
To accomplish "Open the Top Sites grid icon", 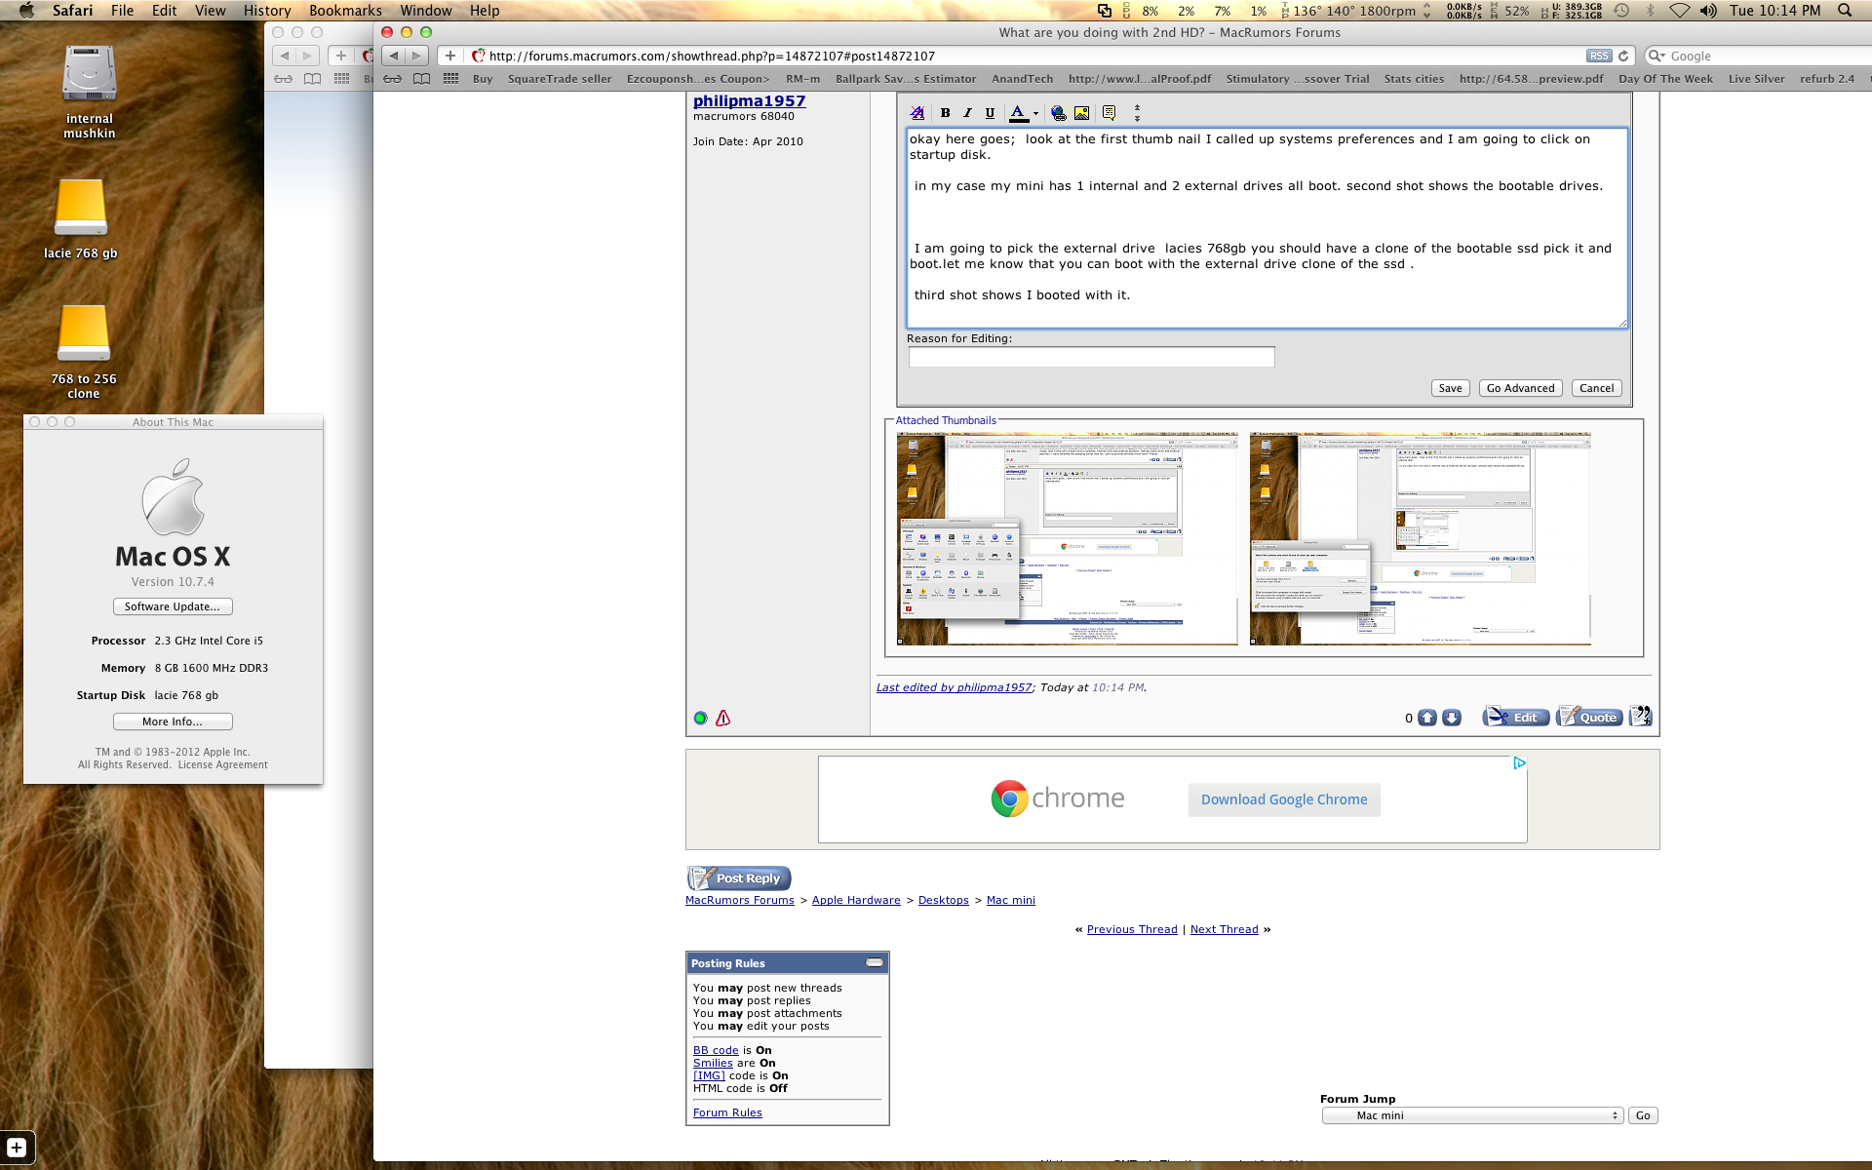I will click(x=450, y=79).
